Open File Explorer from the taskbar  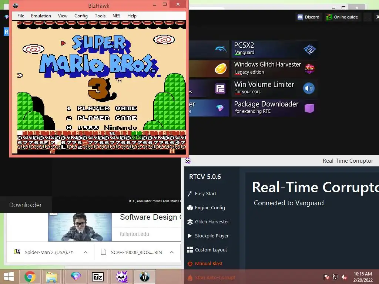(x=52, y=277)
